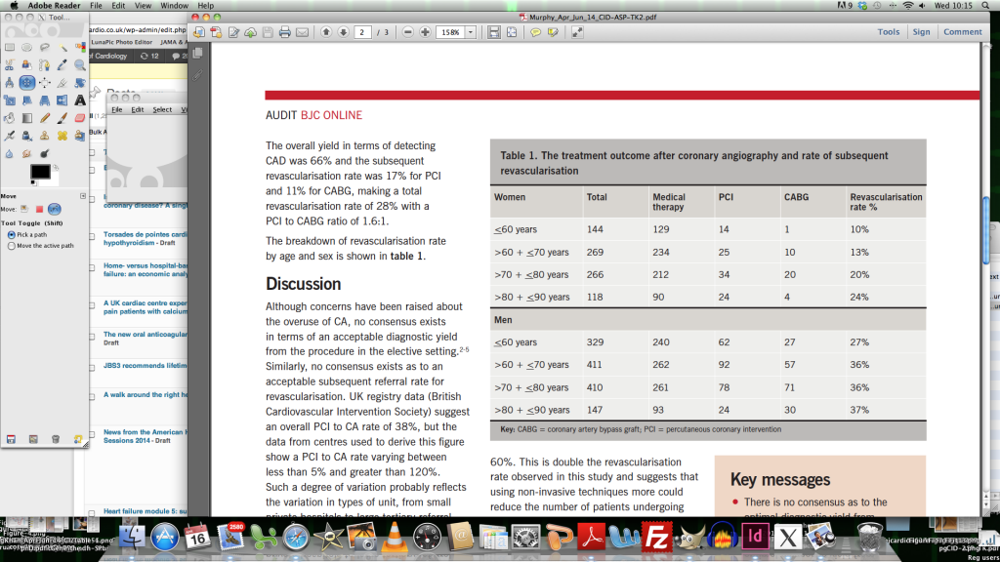Toggle move-selection mode red square icon
This screenshot has width=1000, height=562.
(x=39, y=209)
